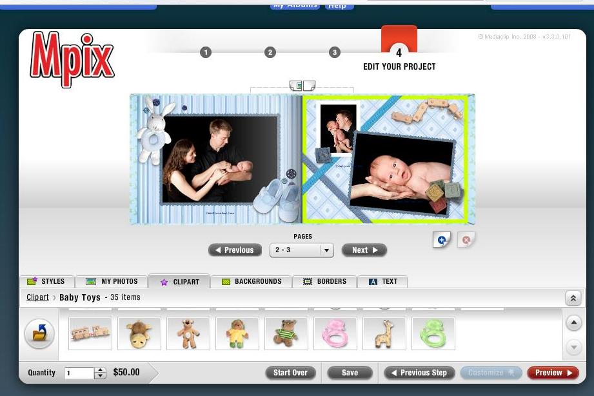Click the Clipart breadcrumb link
This screenshot has width=594, height=396.
(x=37, y=297)
